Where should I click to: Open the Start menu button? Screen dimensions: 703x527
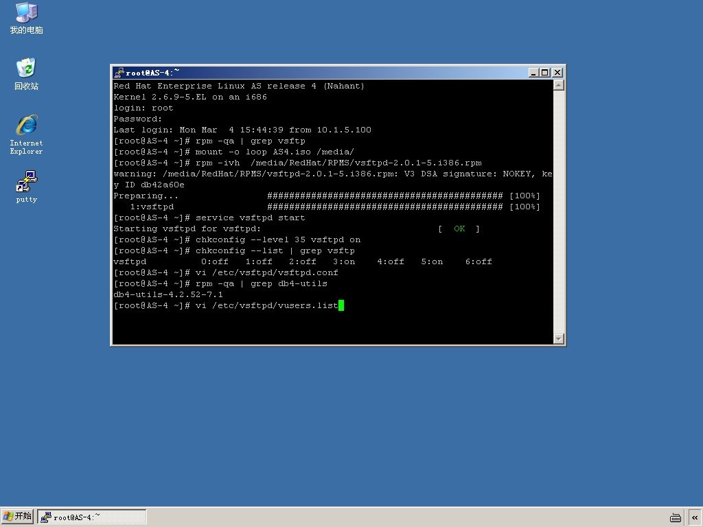(17, 516)
